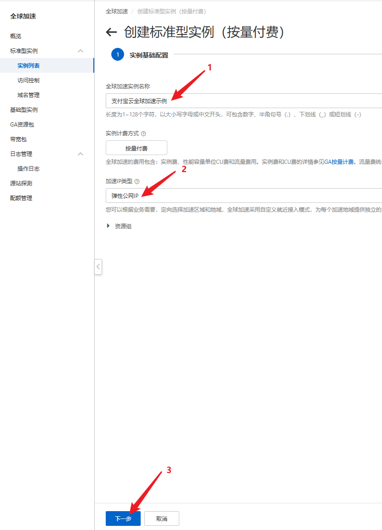
Task: Collapse the sidebar with the handle arrow
Action: click(x=98, y=267)
